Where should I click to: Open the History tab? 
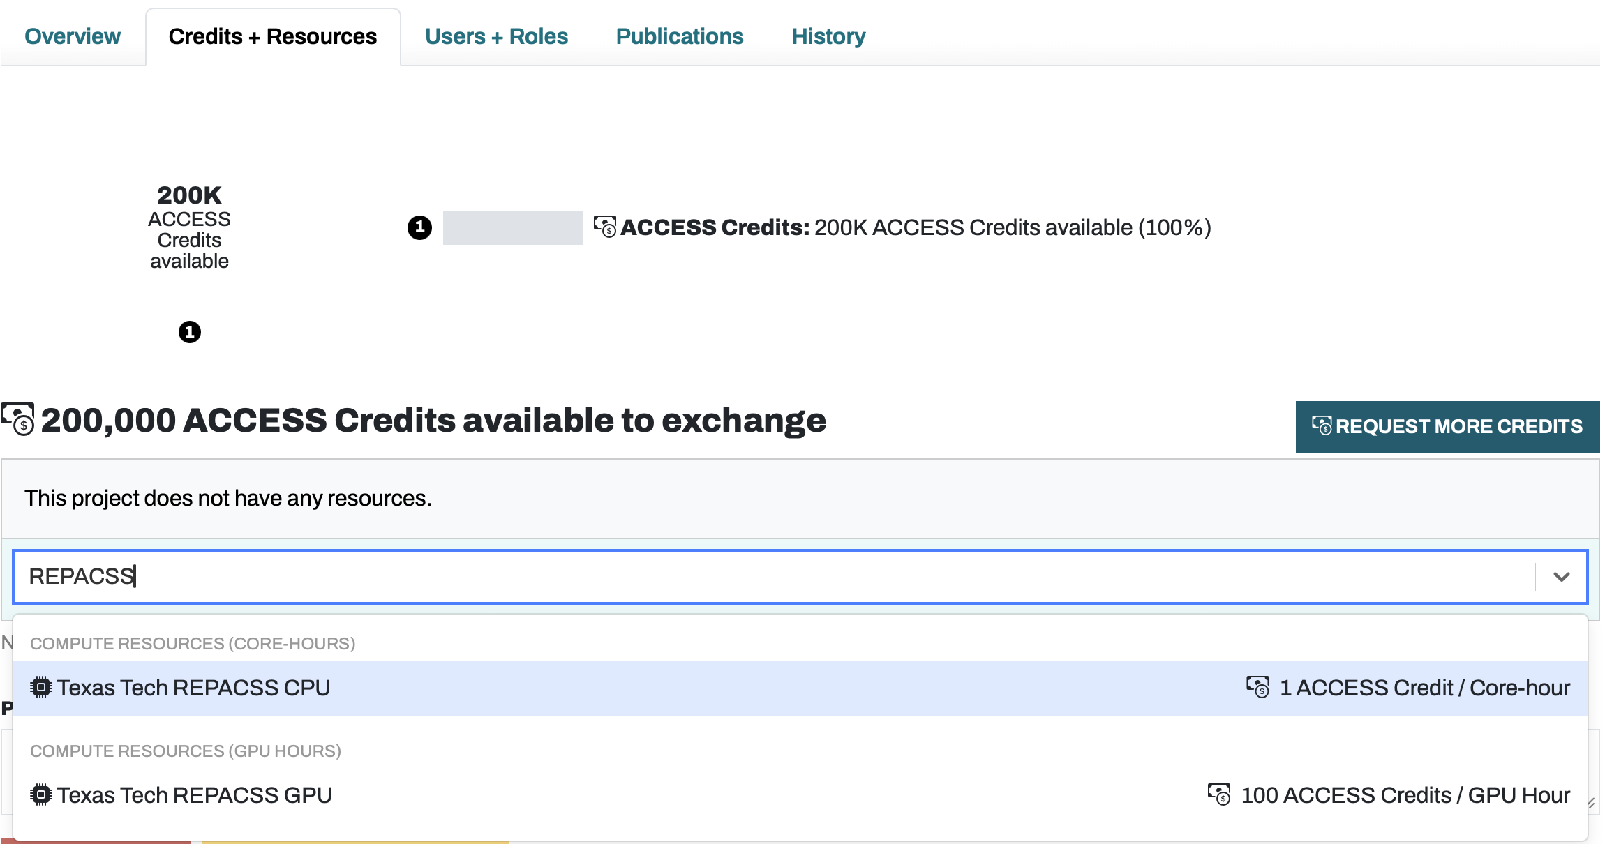(828, 36)
